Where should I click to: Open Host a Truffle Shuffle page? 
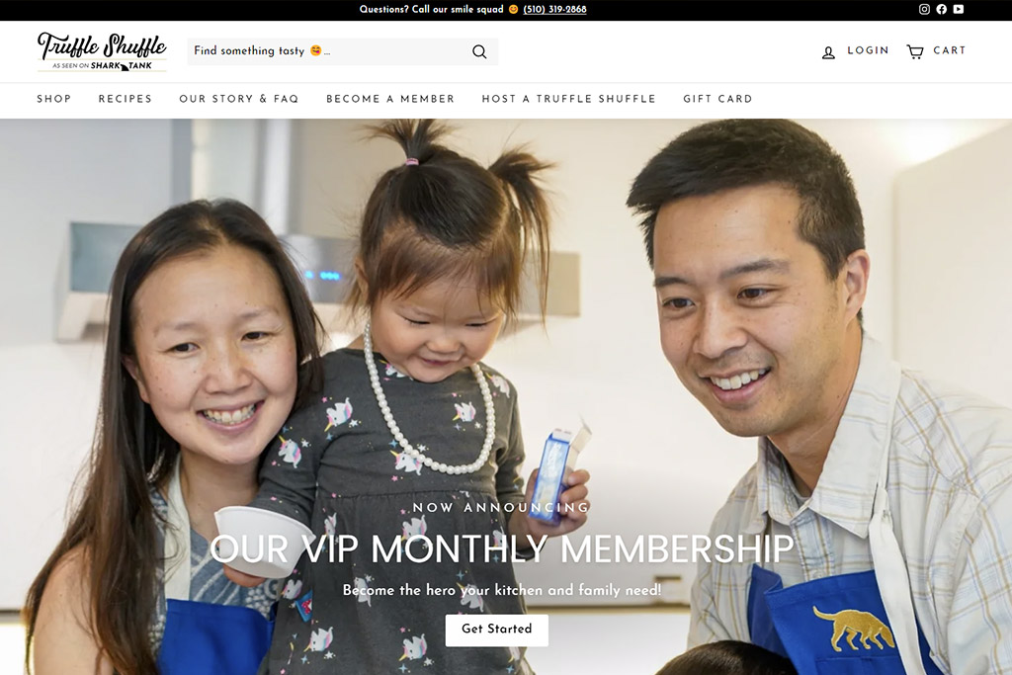tap(568, 99)
